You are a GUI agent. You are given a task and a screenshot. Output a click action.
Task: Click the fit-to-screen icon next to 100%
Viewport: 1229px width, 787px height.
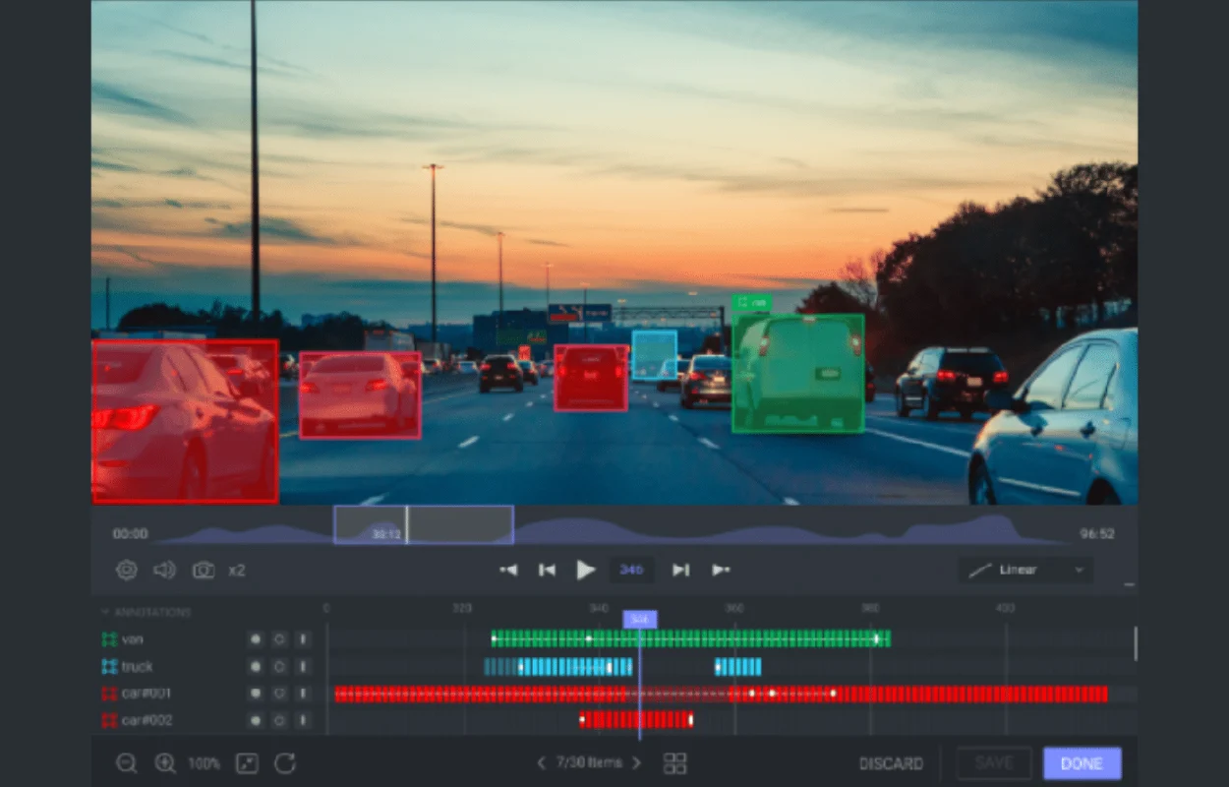pos(246,763)
